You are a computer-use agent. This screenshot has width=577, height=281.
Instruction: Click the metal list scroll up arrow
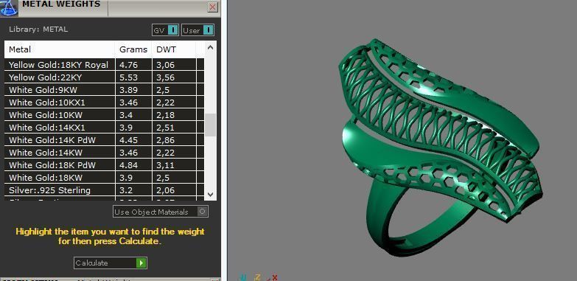point(211,47)
